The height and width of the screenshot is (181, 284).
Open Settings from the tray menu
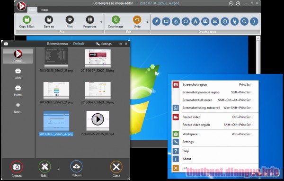[x=215, y=142]
